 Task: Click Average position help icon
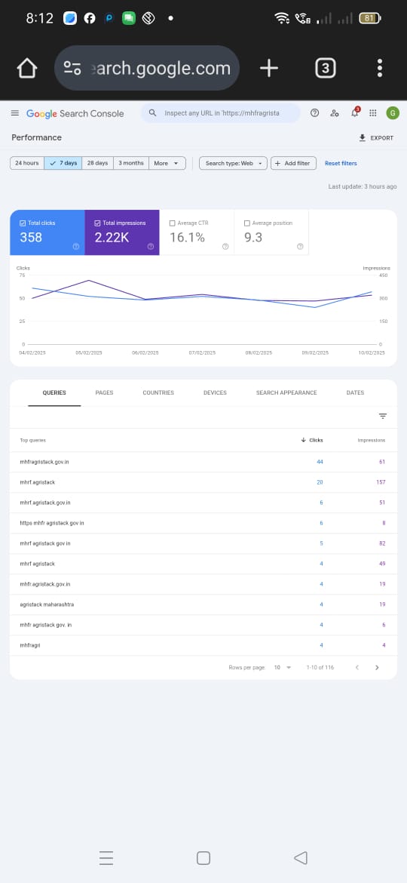300,246
